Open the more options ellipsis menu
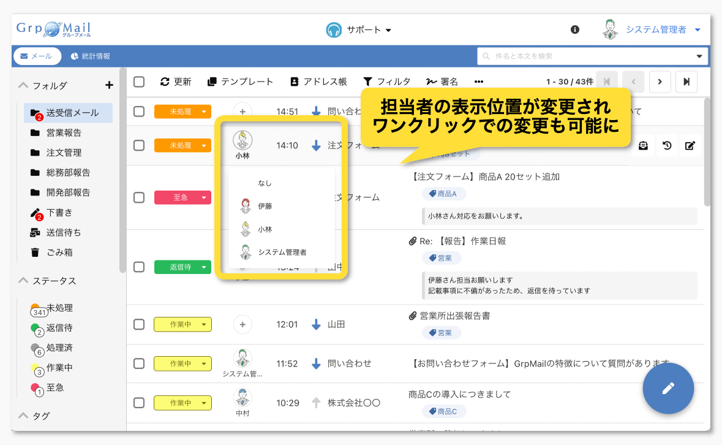722x445 pixels. click(x=479, y=82)
